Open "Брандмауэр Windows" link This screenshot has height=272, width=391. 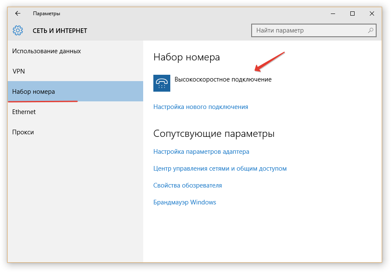point(185,202)
